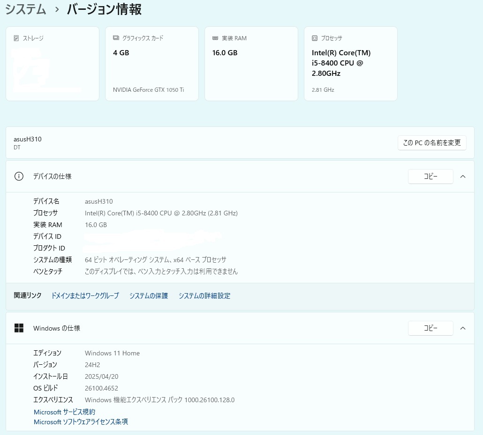Open the グラフィックス カード card showing 4 GB
Image resolution: width=483 pixels, height=435 pixels.
152,64
